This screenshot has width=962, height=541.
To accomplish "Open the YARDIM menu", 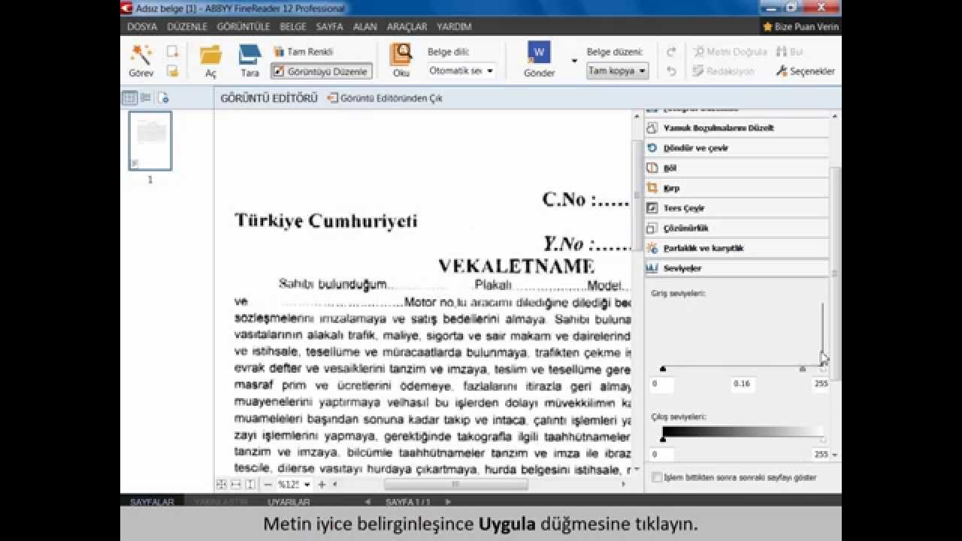I will (454, 26).
